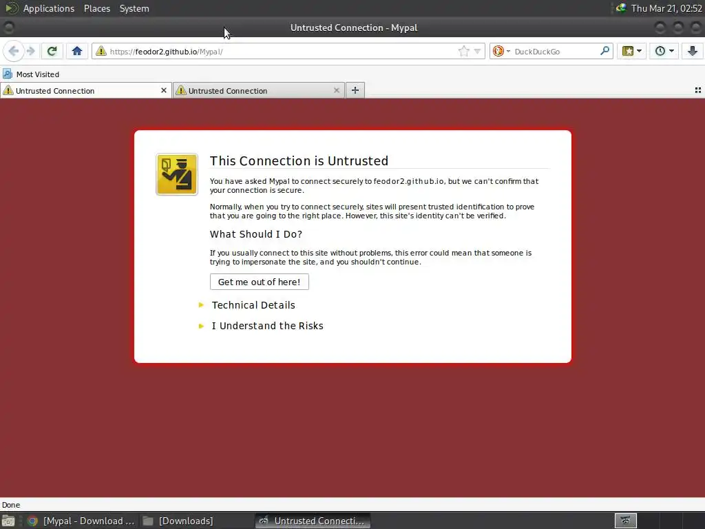Open the Places menu
705x529 pixels.
96,8
